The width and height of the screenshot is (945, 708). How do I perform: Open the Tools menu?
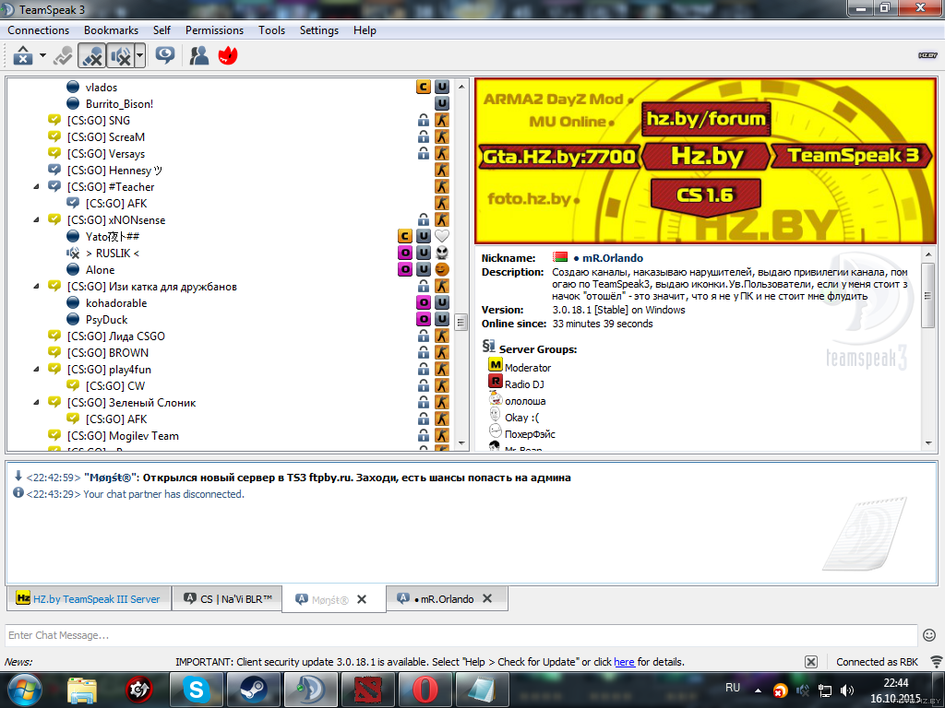point(272,30)
